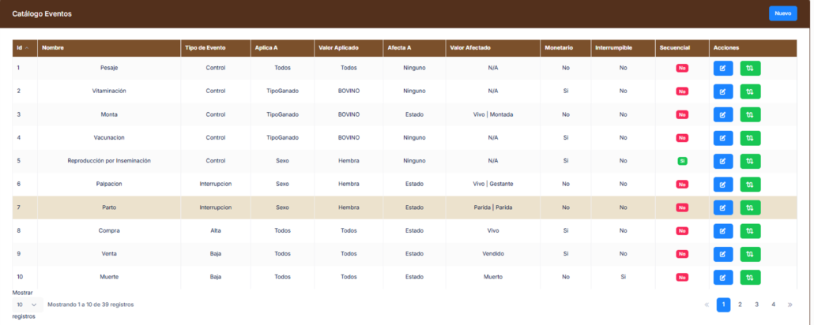The image size is (814, 325).
Task: Click the green action icon for Compra
Action: [x=750, y=231]
